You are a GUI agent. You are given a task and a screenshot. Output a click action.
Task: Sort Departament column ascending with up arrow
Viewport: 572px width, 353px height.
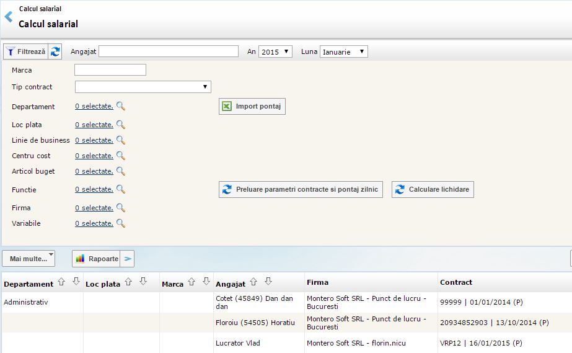(61, 282)
